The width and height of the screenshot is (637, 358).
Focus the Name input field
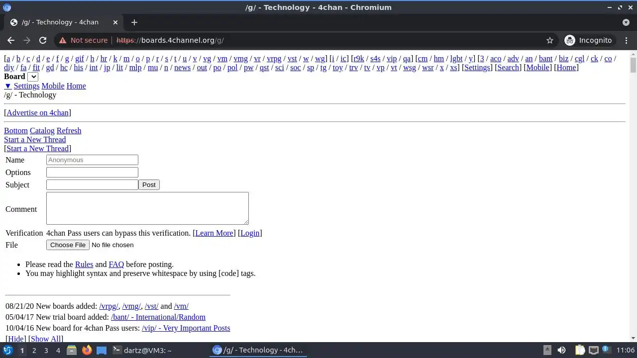click(92, 160)
